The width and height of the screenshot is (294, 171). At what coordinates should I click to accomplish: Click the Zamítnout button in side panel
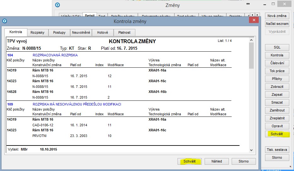(277, 110)
